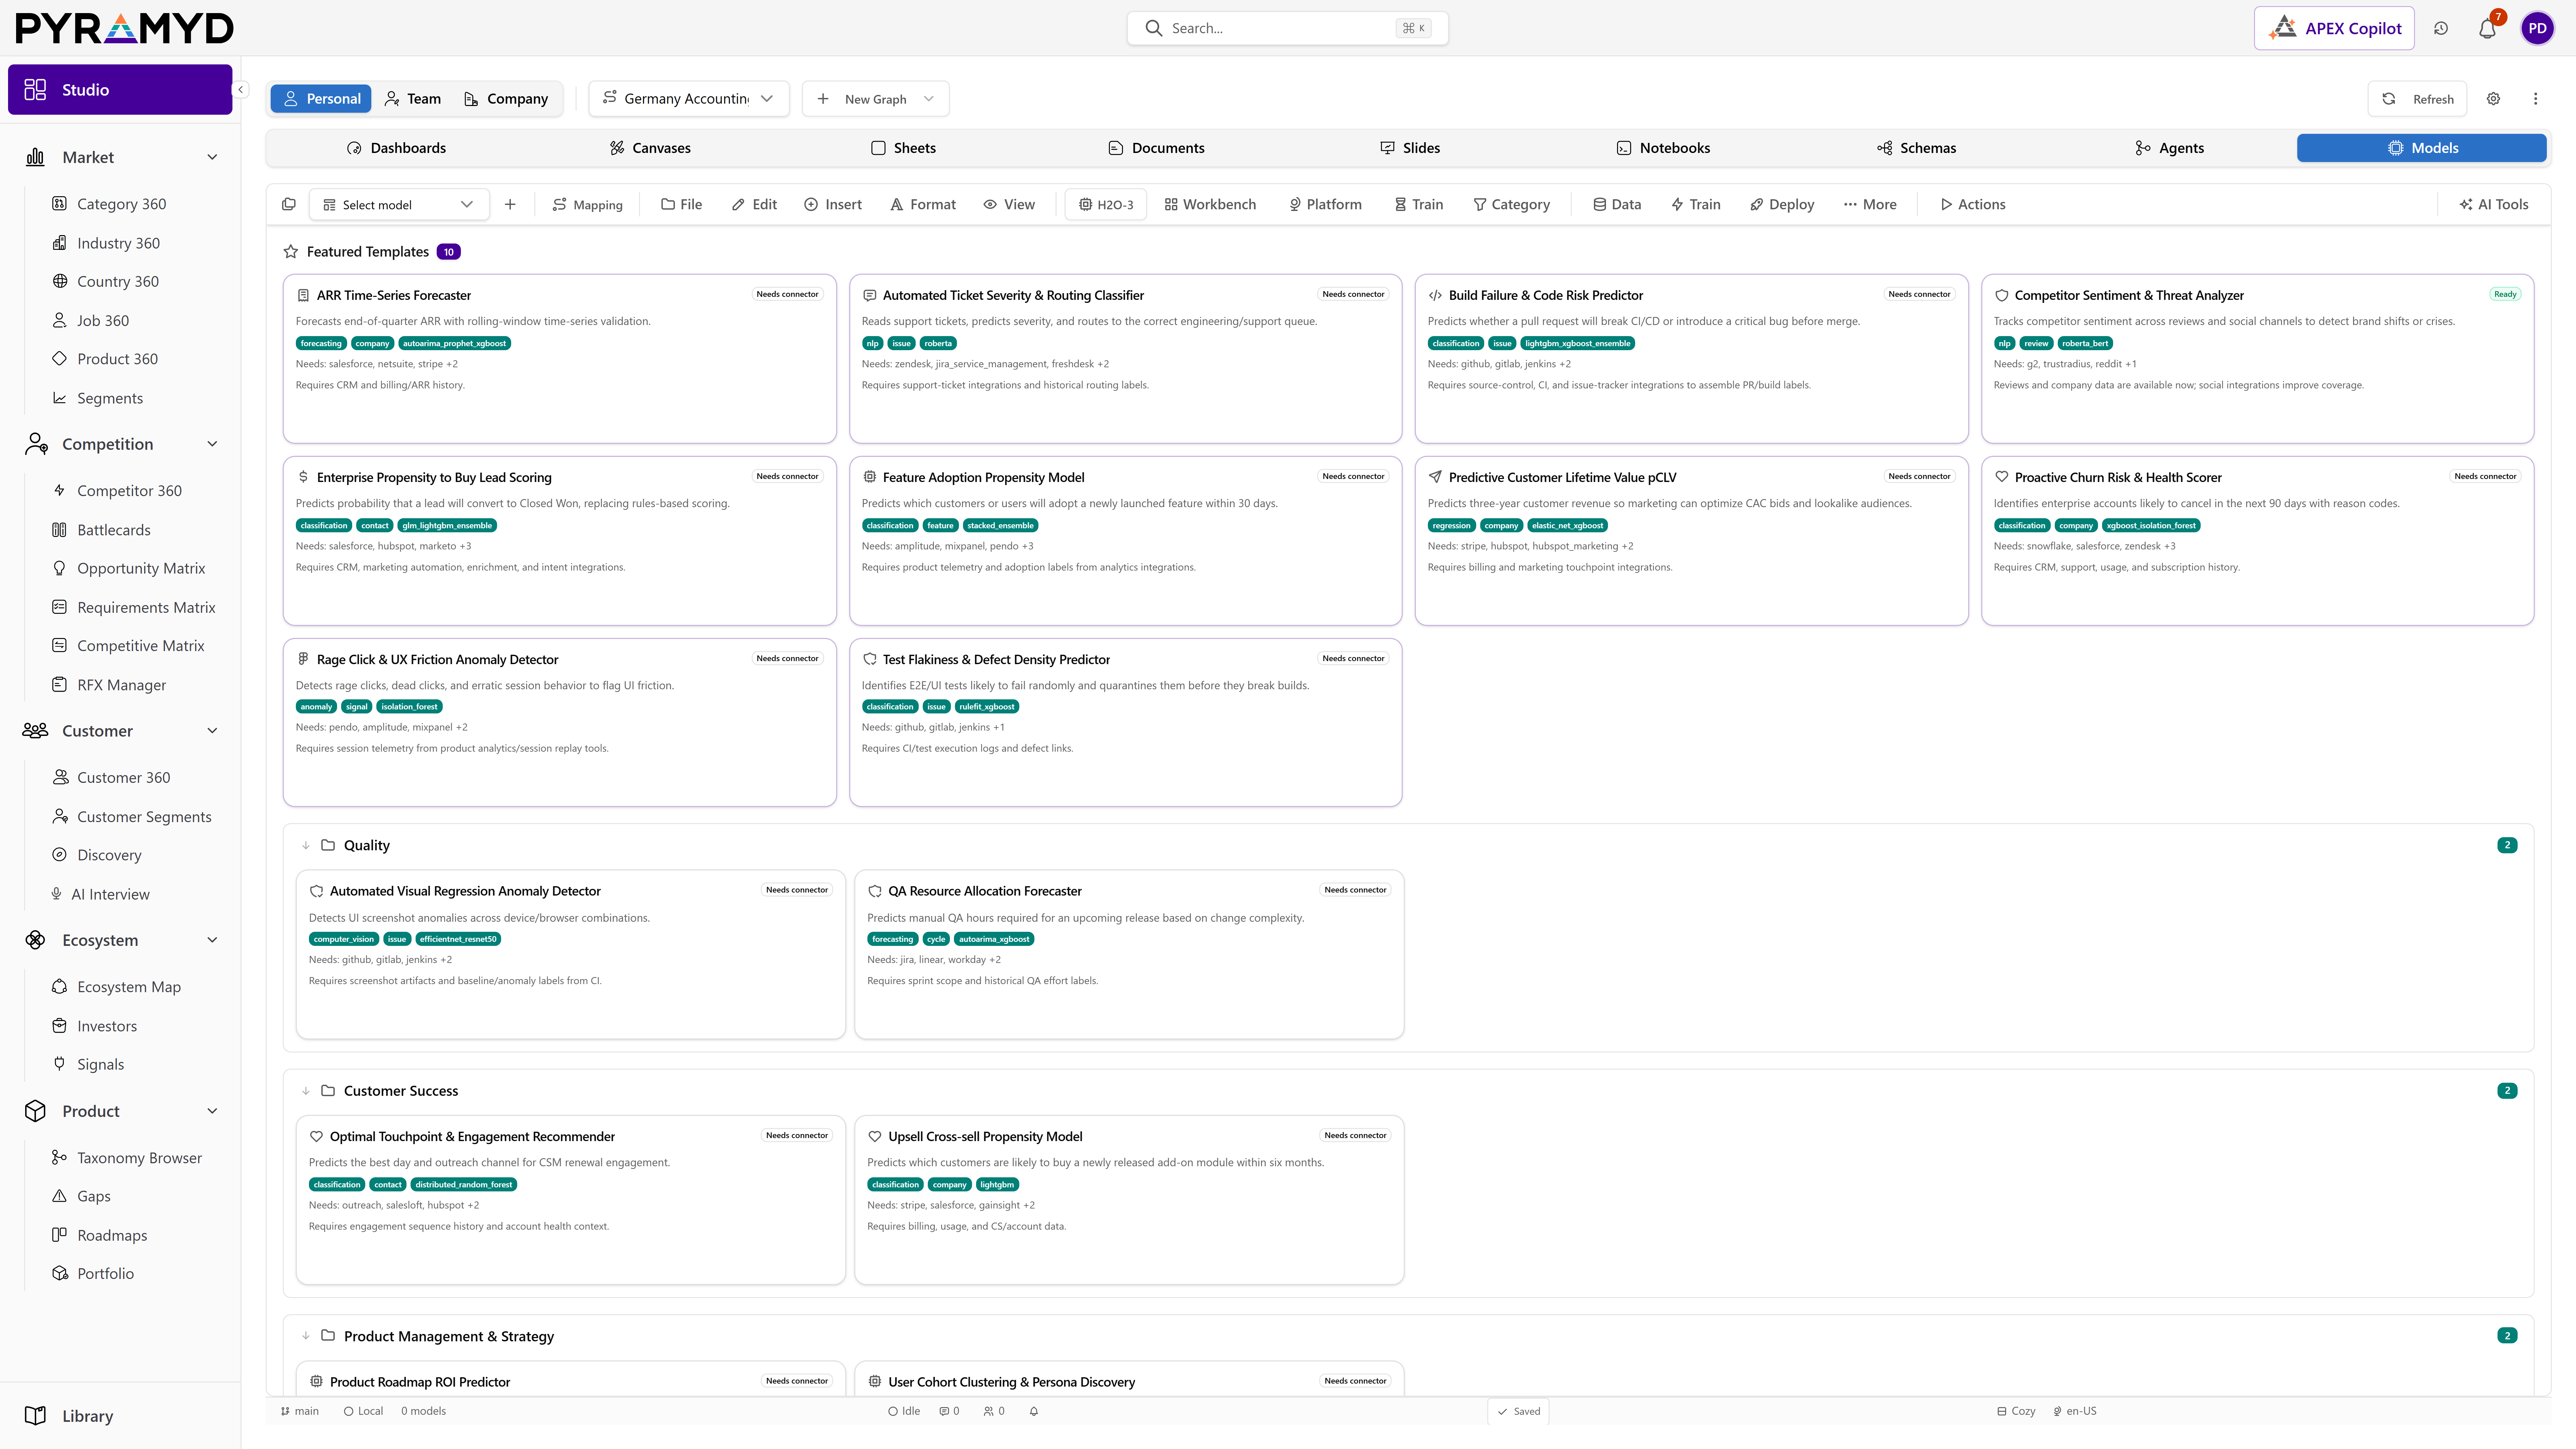
Task: Click the Refresh button
Action: 2417,99
